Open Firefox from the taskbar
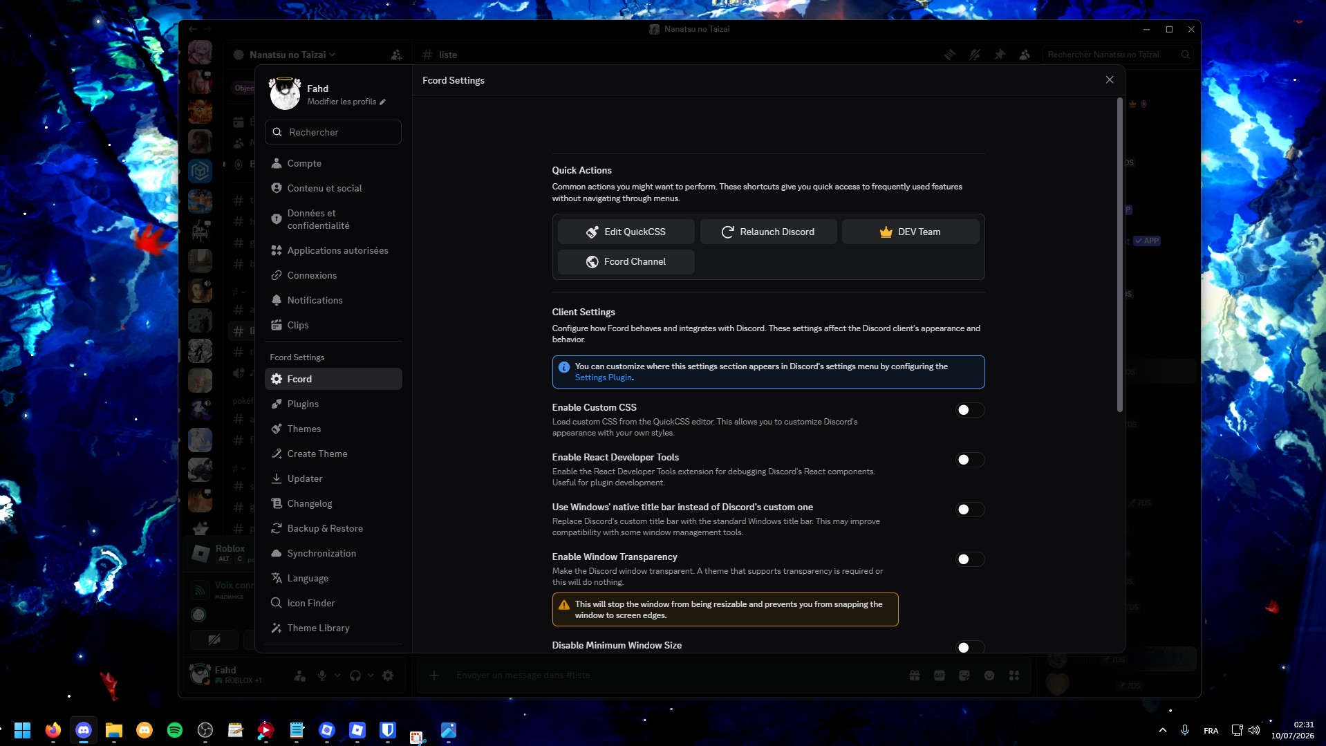Screen dimensions: 1326x746 pyautogui.click(x=53, y=730)
